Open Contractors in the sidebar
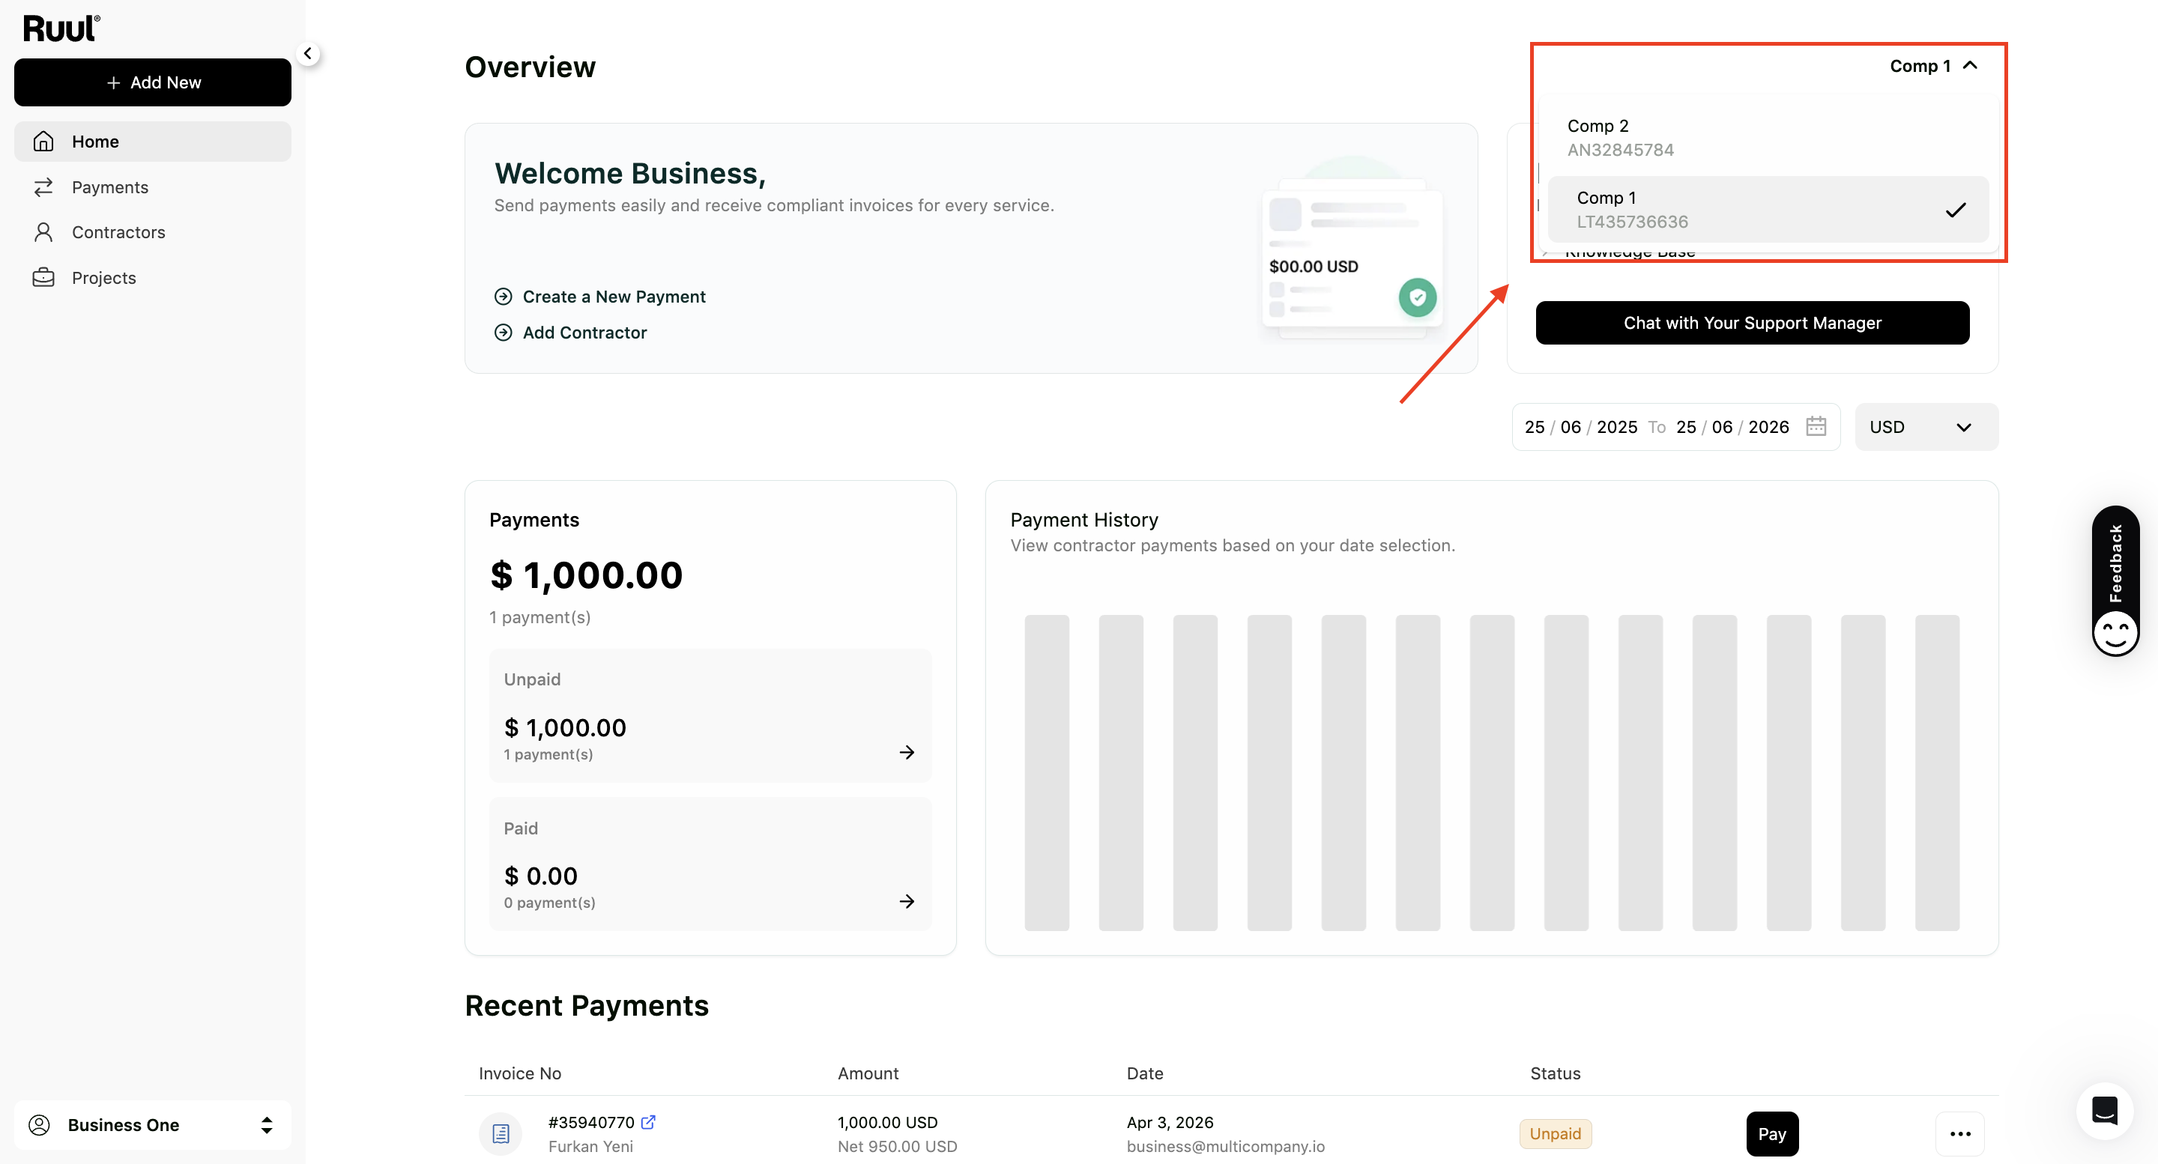This screenshot has width=2158, height=1164. 152,232
